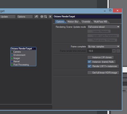Click the play arrow expand icon
127x114 pixels.
coord(50,17)
